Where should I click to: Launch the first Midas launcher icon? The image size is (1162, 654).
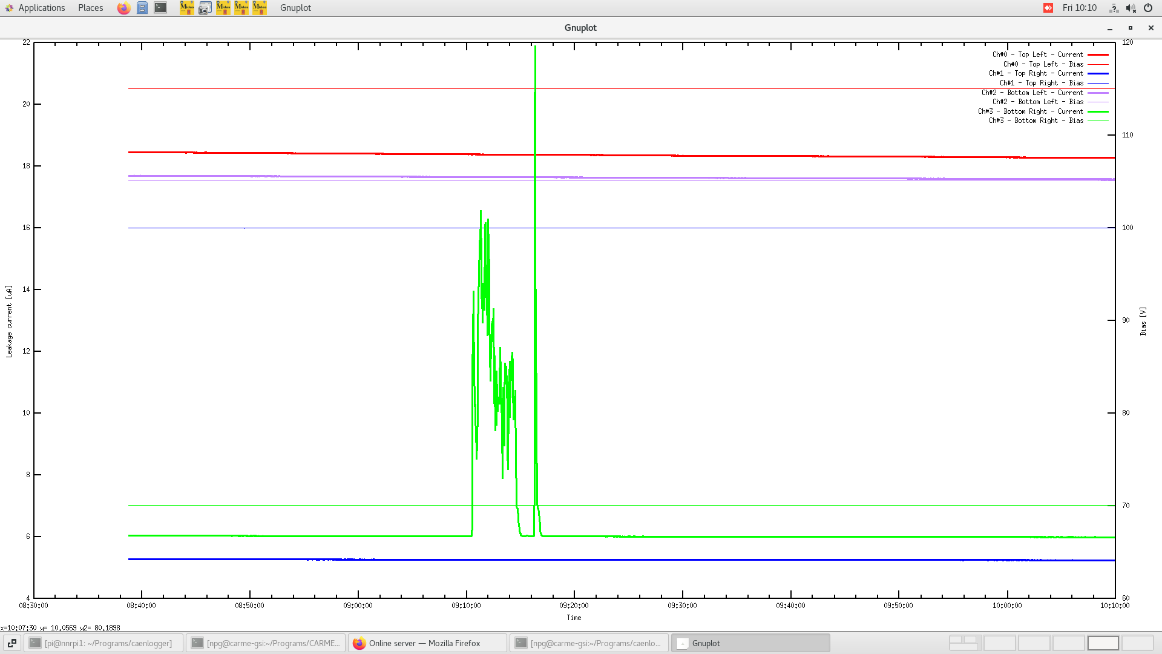pos(187,8)
